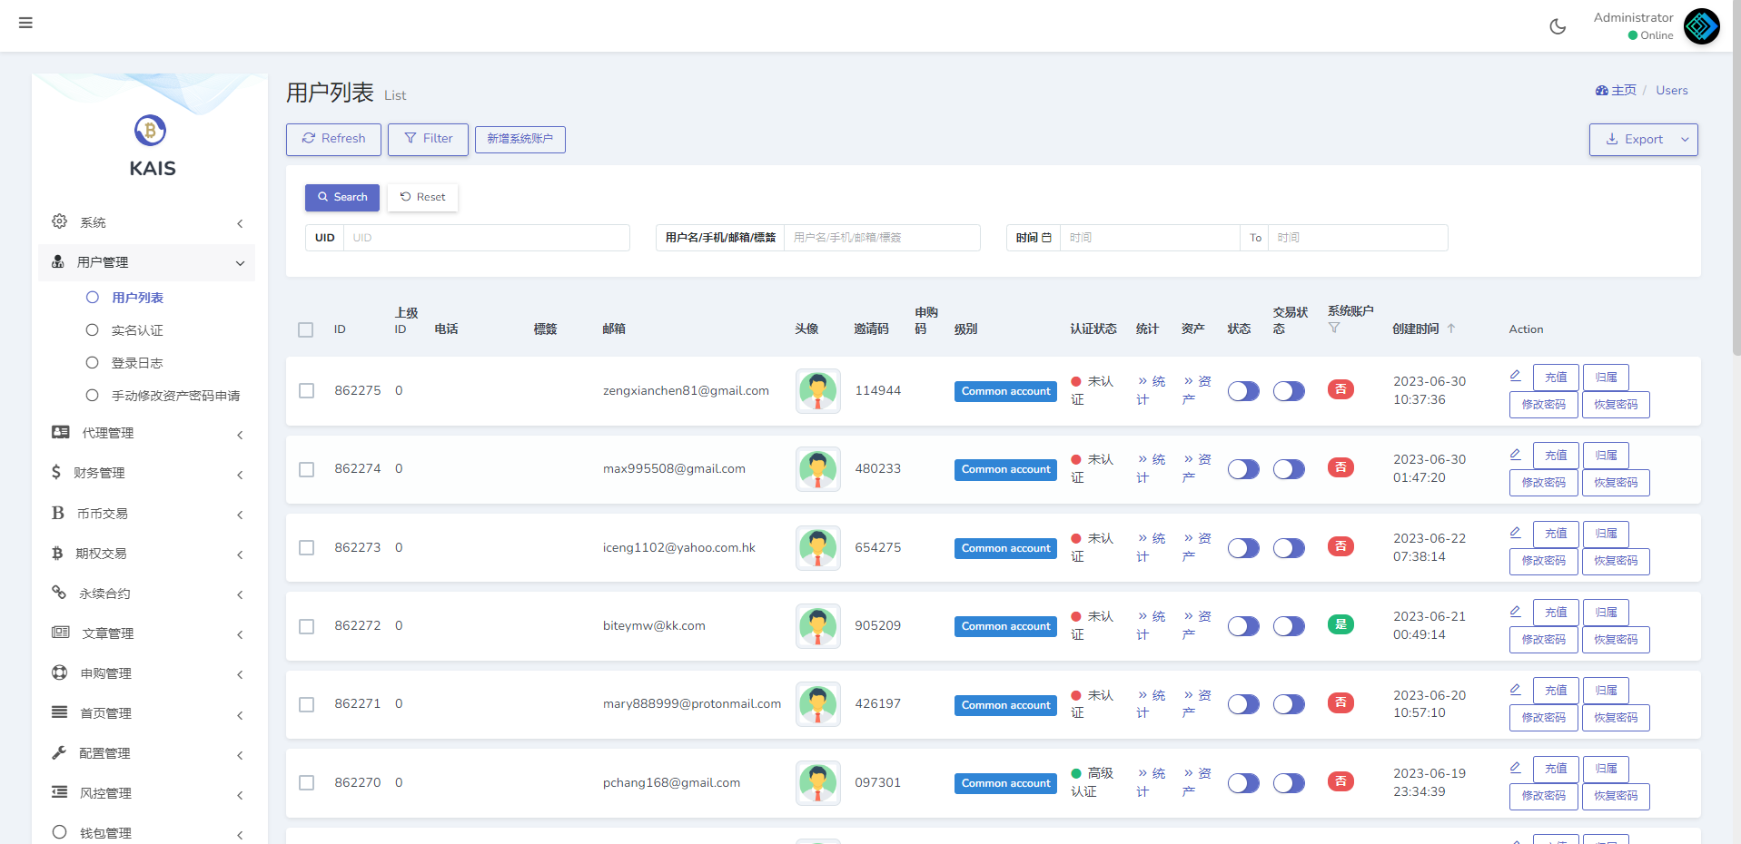Click the calendar icon in time filter
The height and width of the screenshot is (844, 1741).
pos(1046,238)
